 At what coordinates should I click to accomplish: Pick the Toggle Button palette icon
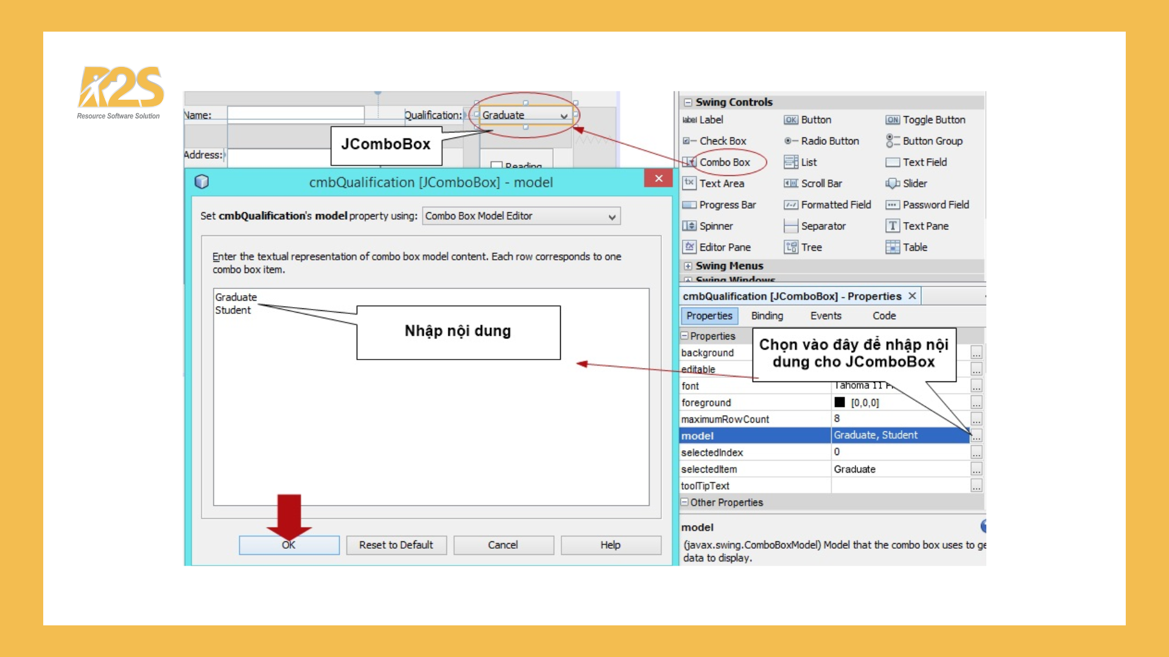pyautogui.click(x=893, y=120)
